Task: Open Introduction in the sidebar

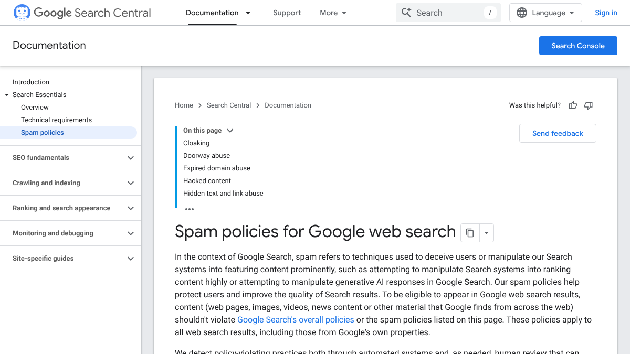Action: tap(31, 82)
